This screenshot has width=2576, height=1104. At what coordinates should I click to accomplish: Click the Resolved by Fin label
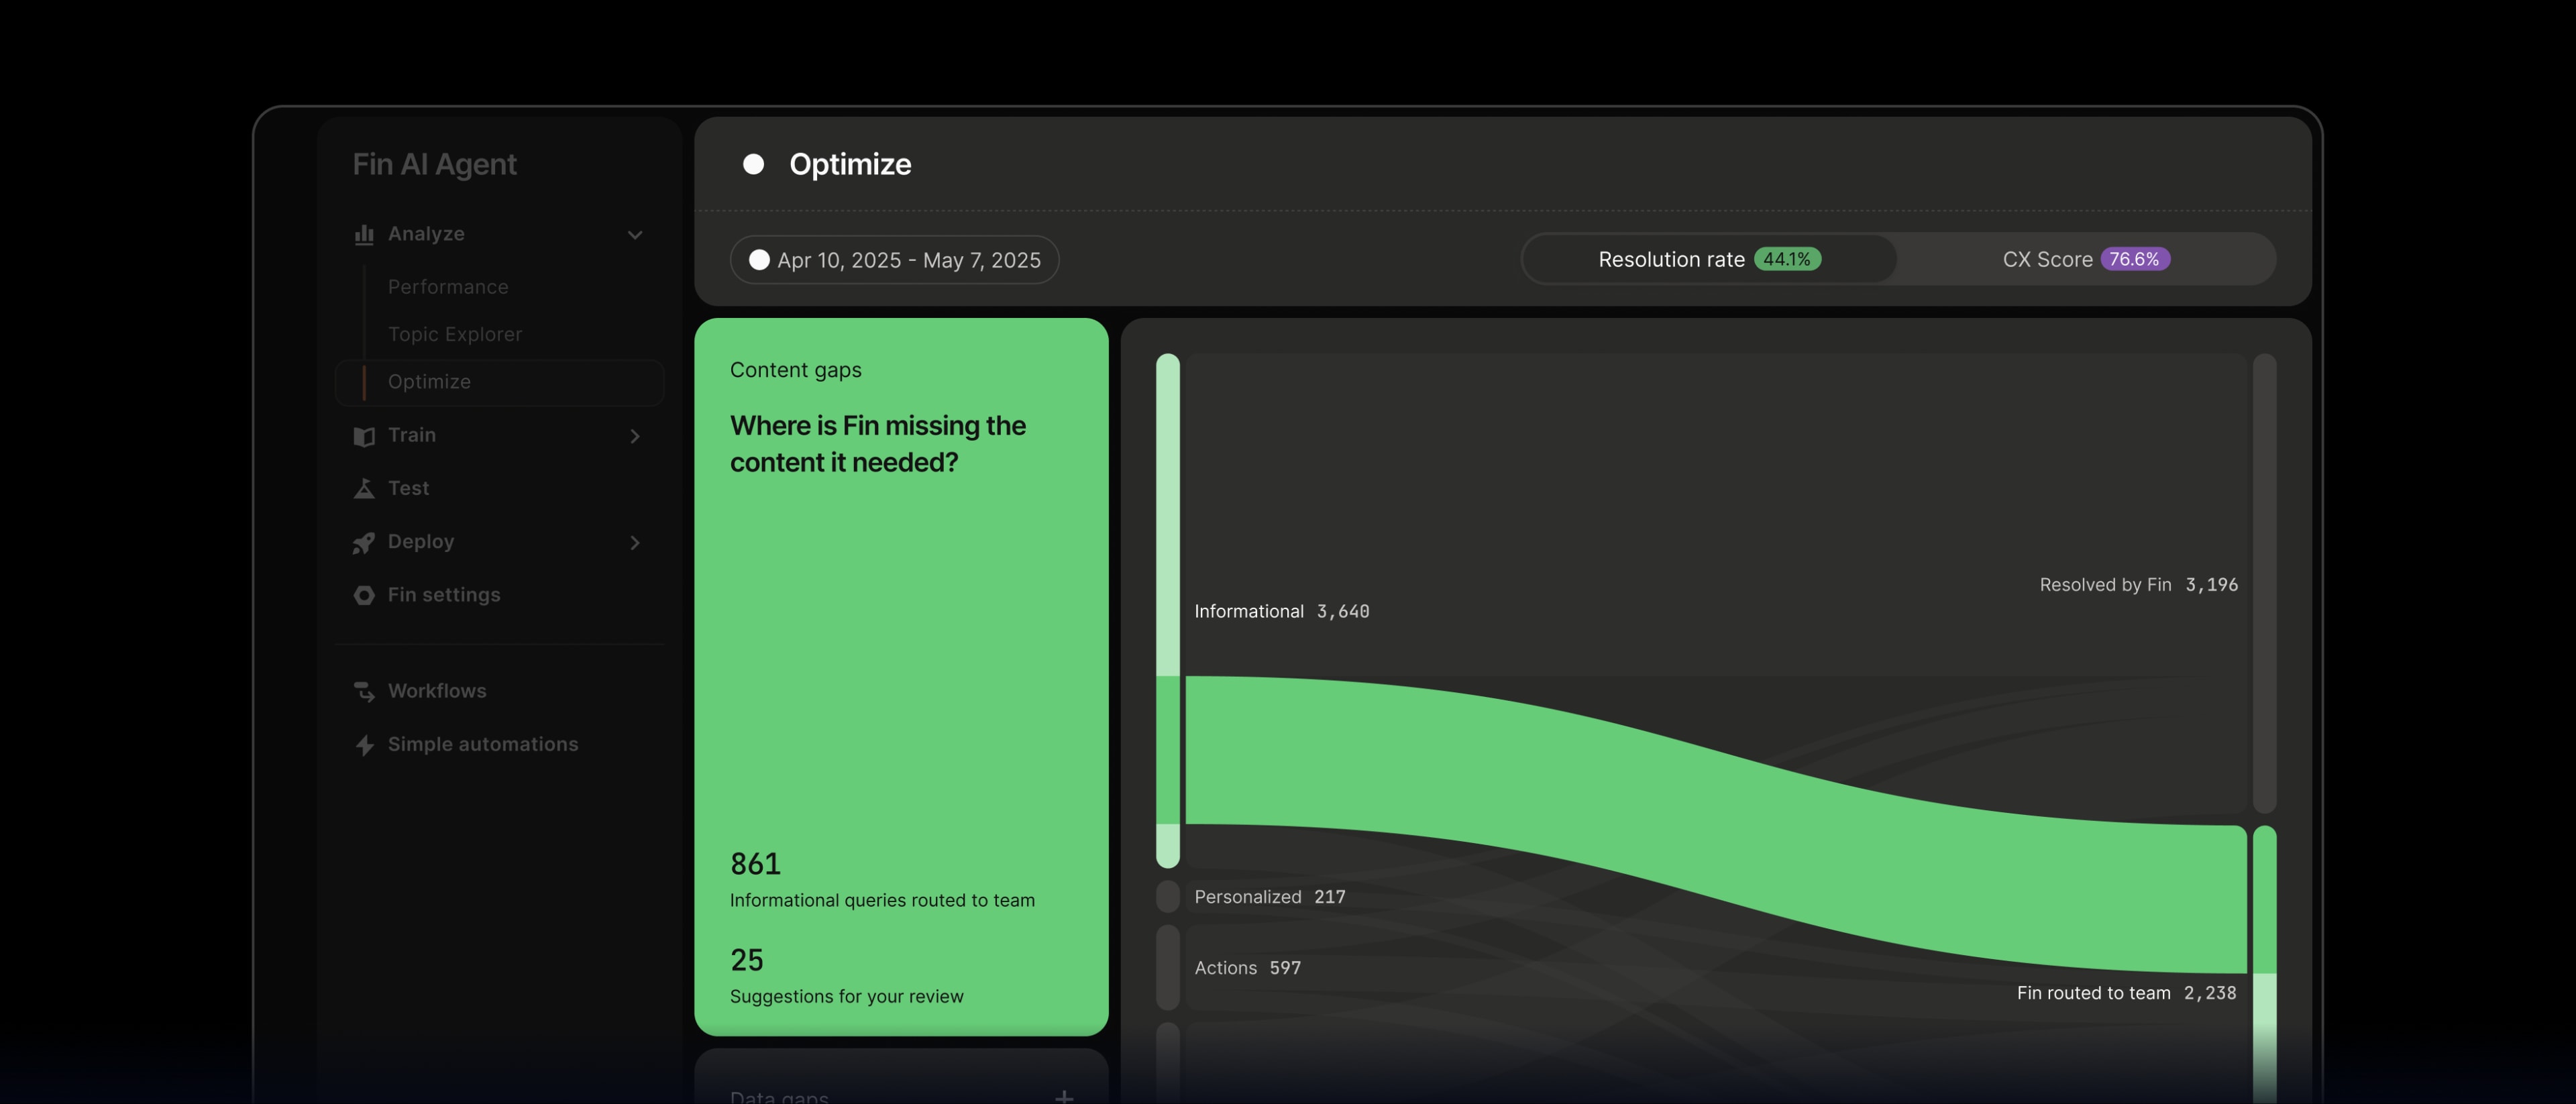coord(2105,584)
